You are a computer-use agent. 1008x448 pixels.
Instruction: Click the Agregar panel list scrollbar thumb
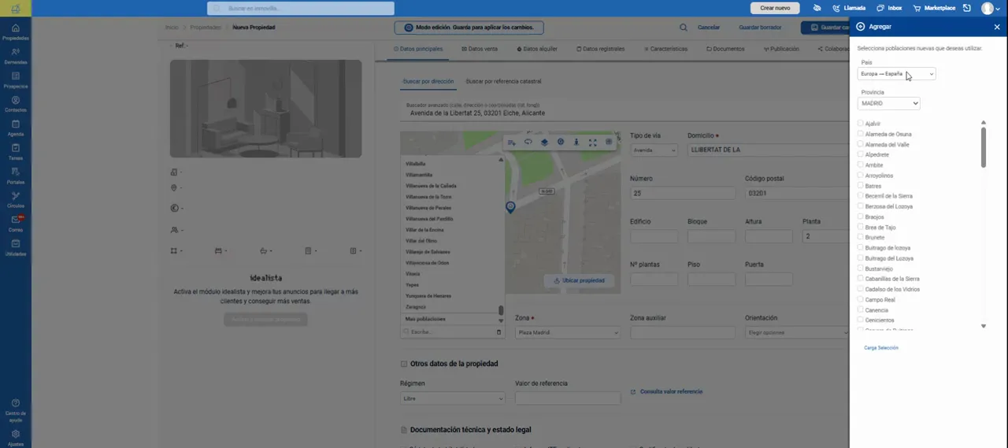click(x=983, y=146)
